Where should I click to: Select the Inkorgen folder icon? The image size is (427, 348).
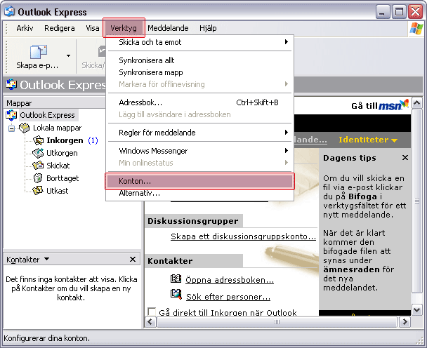click(x=39, y=140)
